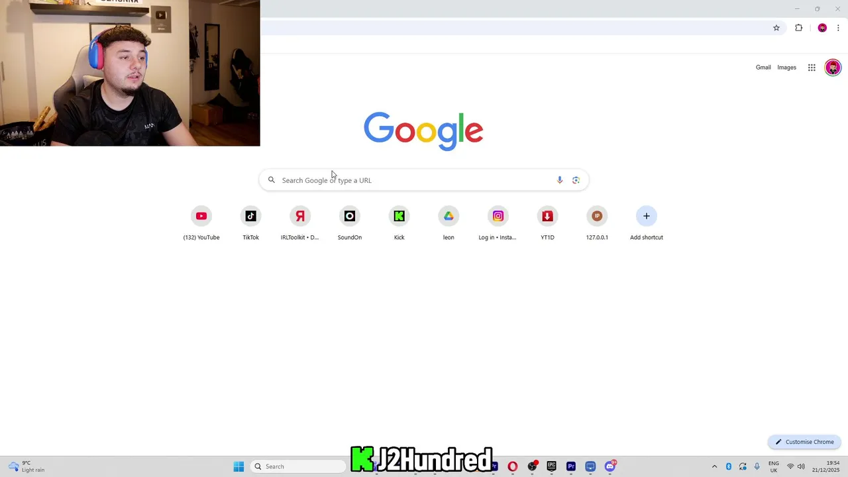Open the YouTube shortcut tile

[x=201, y=223]
